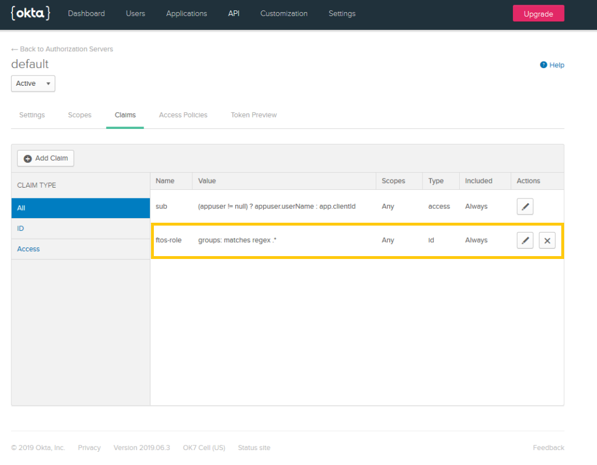Click the Okta logo in the navbar
Image resolution: width=597 pixels, height=465 pixels.
point(31,13)
